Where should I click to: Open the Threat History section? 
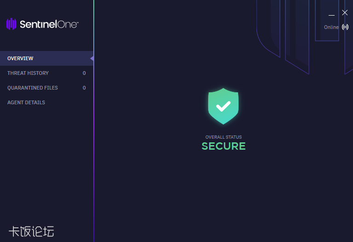click(46, 73)
